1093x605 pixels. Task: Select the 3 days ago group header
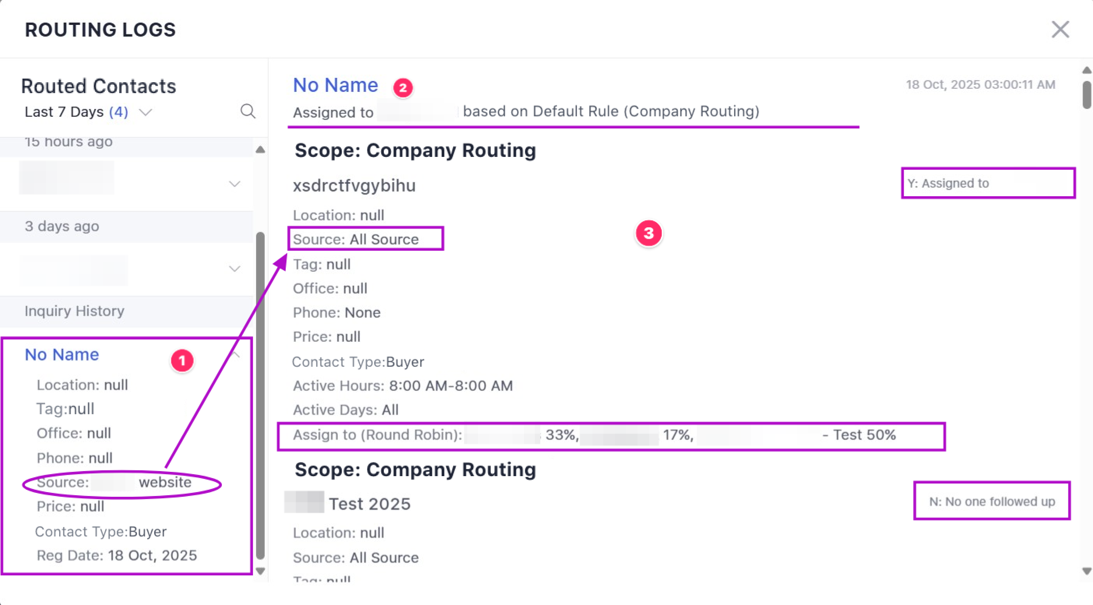point(62,226)
